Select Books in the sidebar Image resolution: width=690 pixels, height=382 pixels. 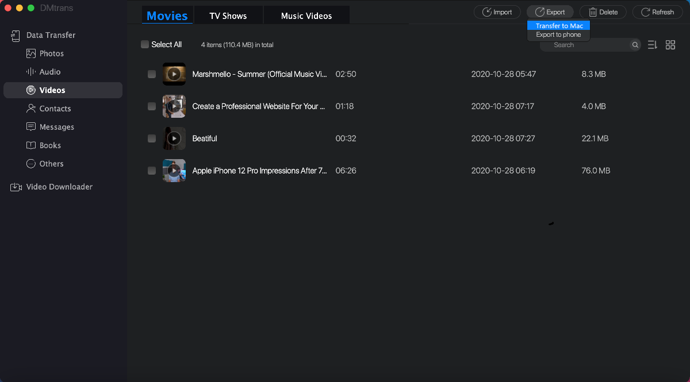click(50, 145)
